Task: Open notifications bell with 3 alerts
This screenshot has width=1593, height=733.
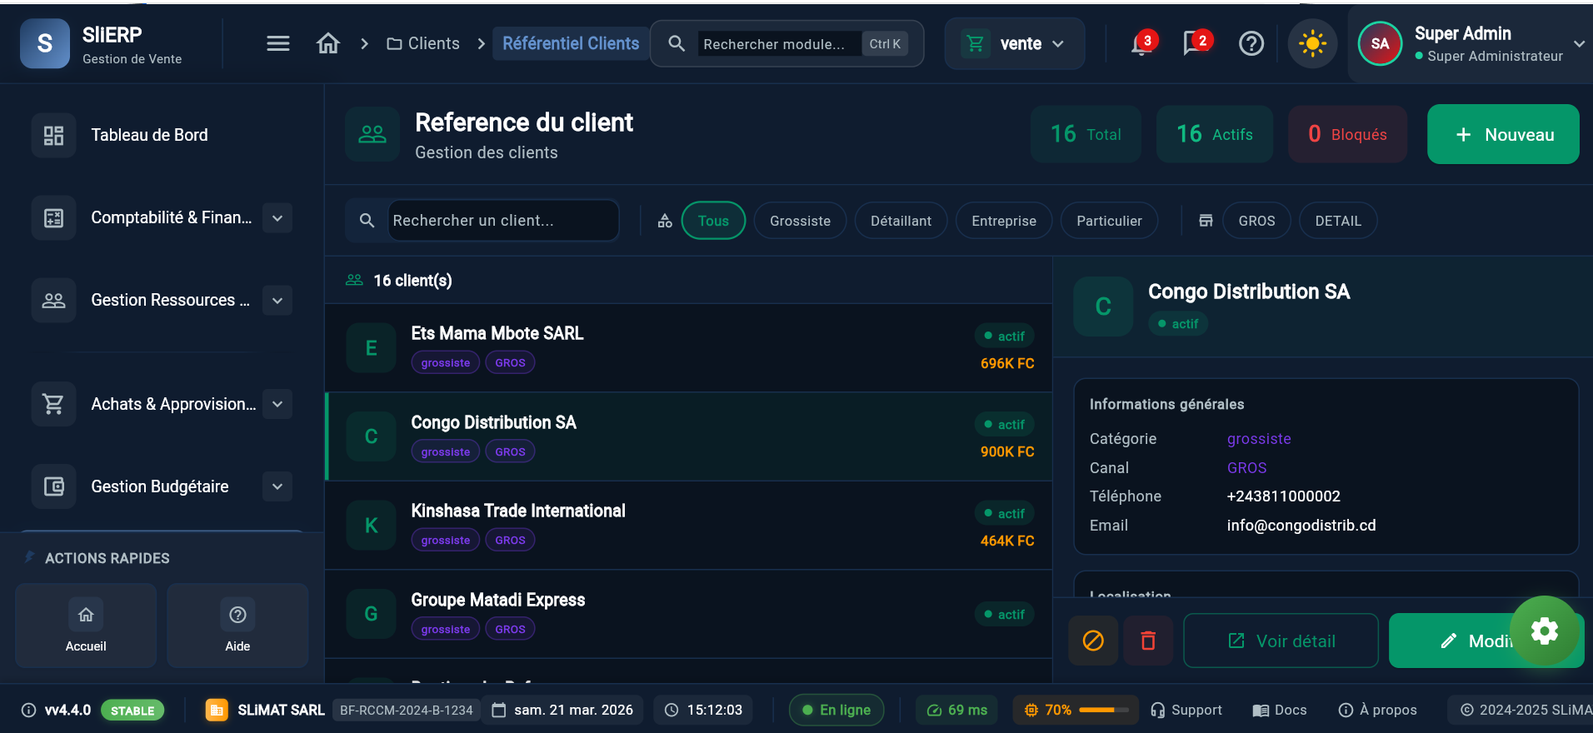Action: click(x=1141, y=43)
